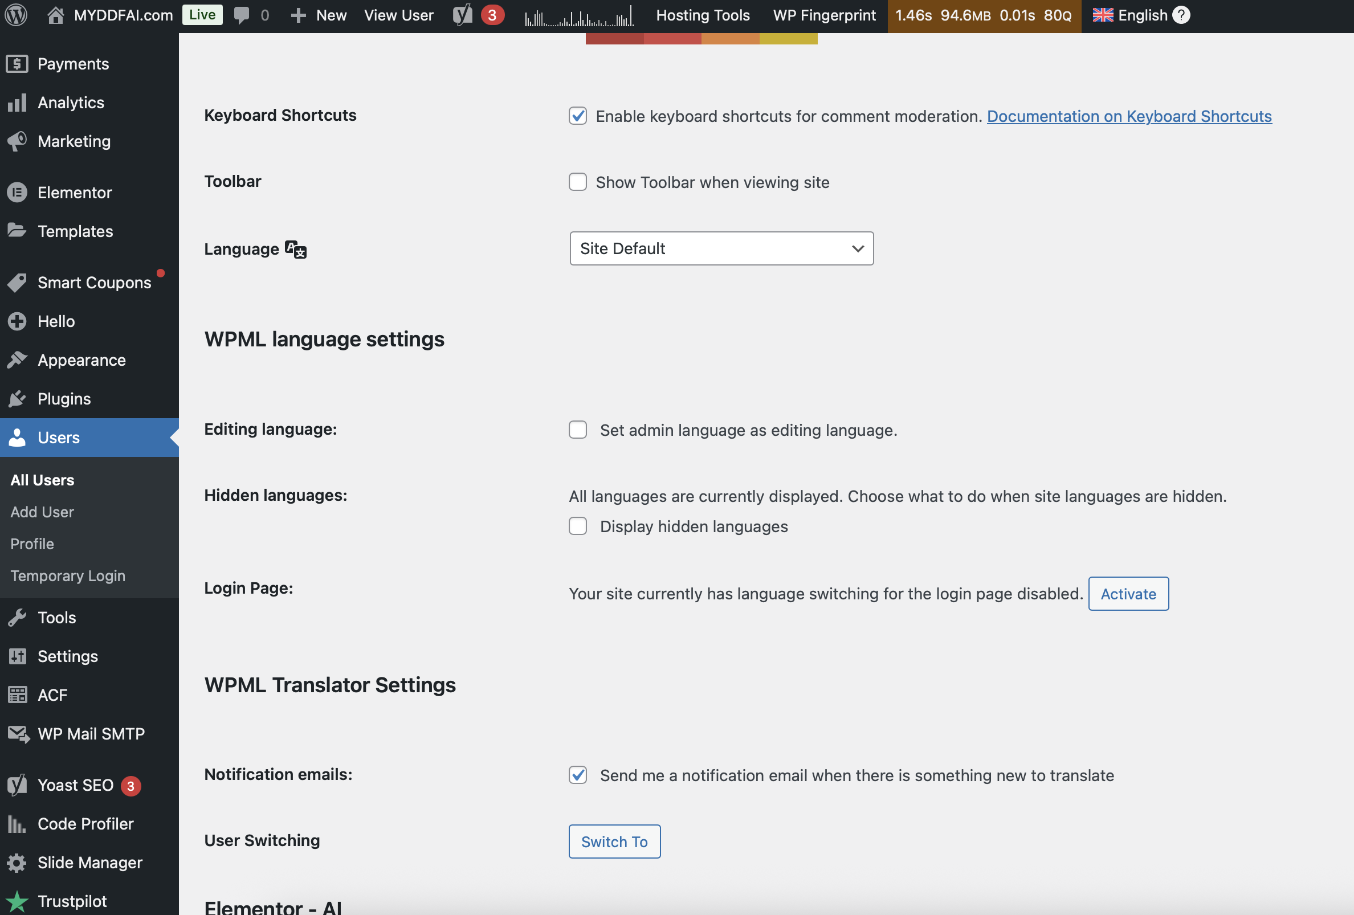Click the 'WPML language settings' heading
The image size is (1354, 915).
coord(324,339)
